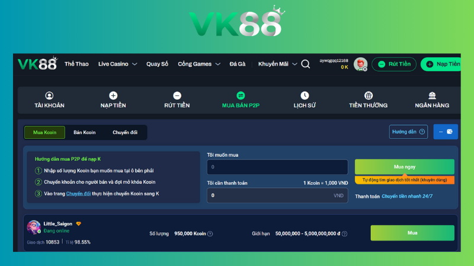The image size is (474, 266).
Task: Click the Đang online status text
Action: (56, 231)
